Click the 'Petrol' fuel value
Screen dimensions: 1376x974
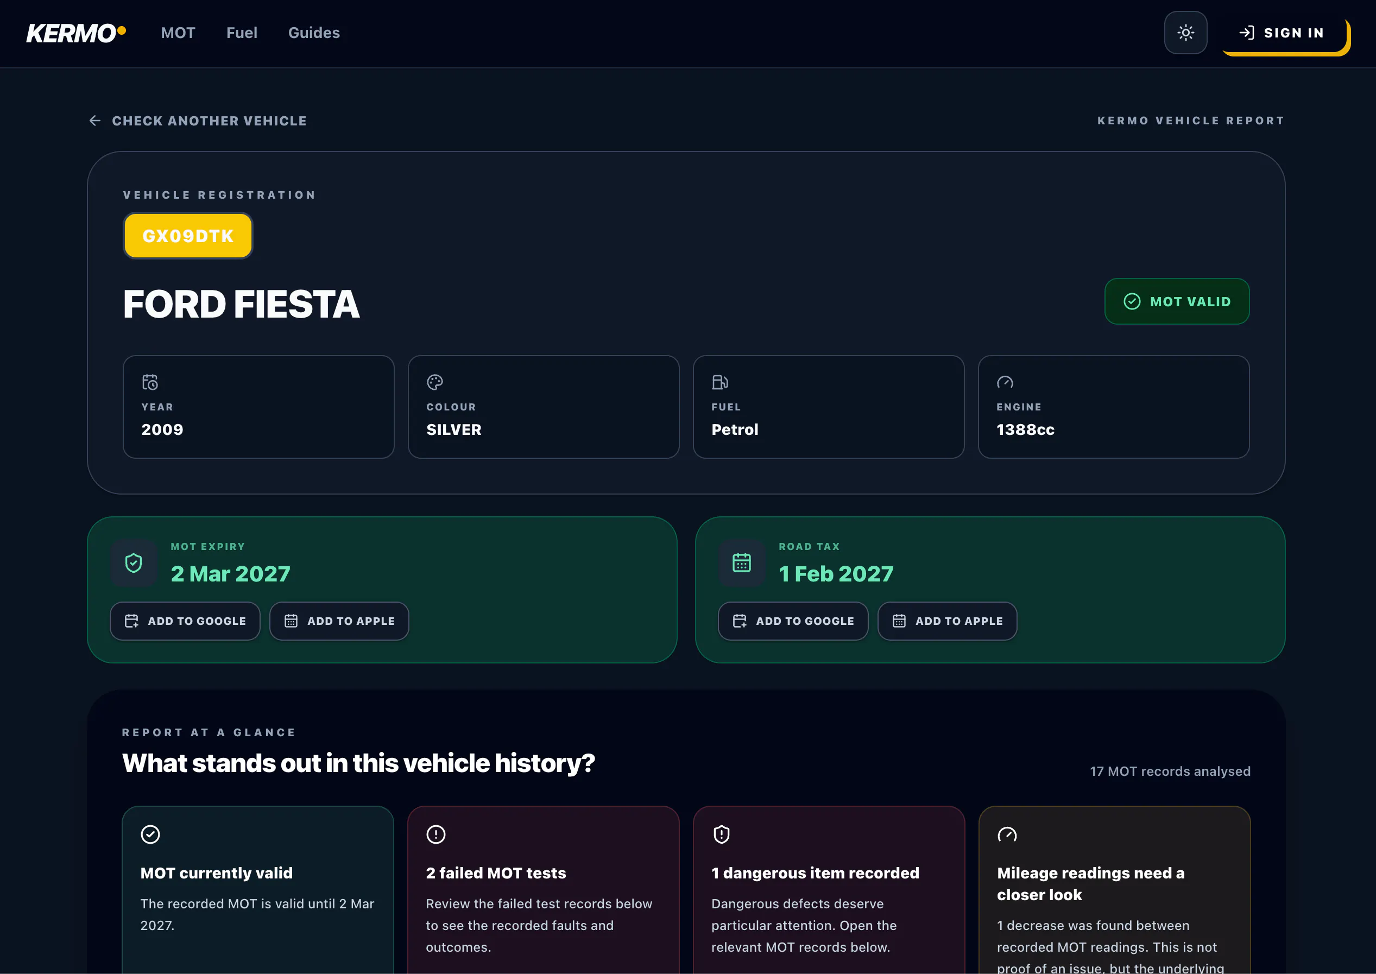tap(735, 429)
